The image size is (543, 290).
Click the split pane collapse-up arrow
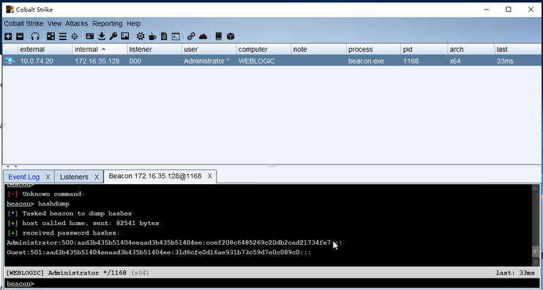coord(9,167)
